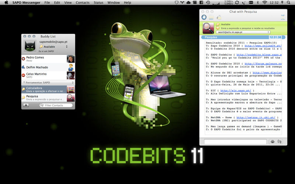
Task: Click the hourglass icon in chat toolbar
Action: tap(282, 17)
